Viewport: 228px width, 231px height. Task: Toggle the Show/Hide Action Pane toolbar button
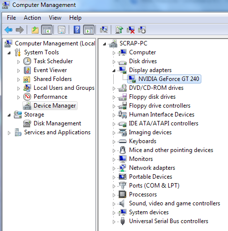click(x=89, y=30)
